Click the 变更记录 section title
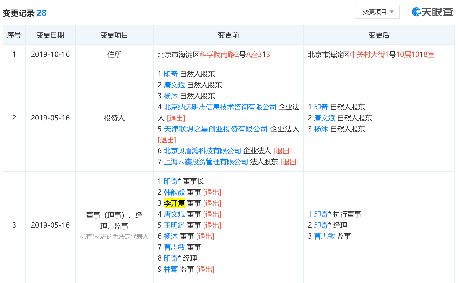The height and width of the screenshot is (283, 459). (x=18, y=13)
